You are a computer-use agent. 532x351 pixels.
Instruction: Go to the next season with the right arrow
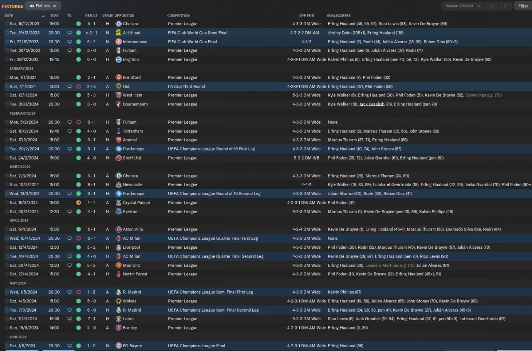[505, 6]
